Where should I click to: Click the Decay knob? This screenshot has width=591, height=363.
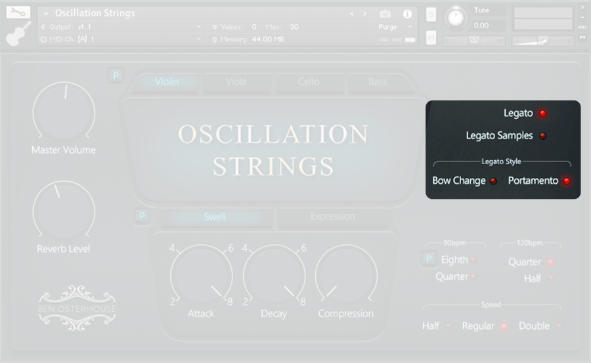coord(274,275)
